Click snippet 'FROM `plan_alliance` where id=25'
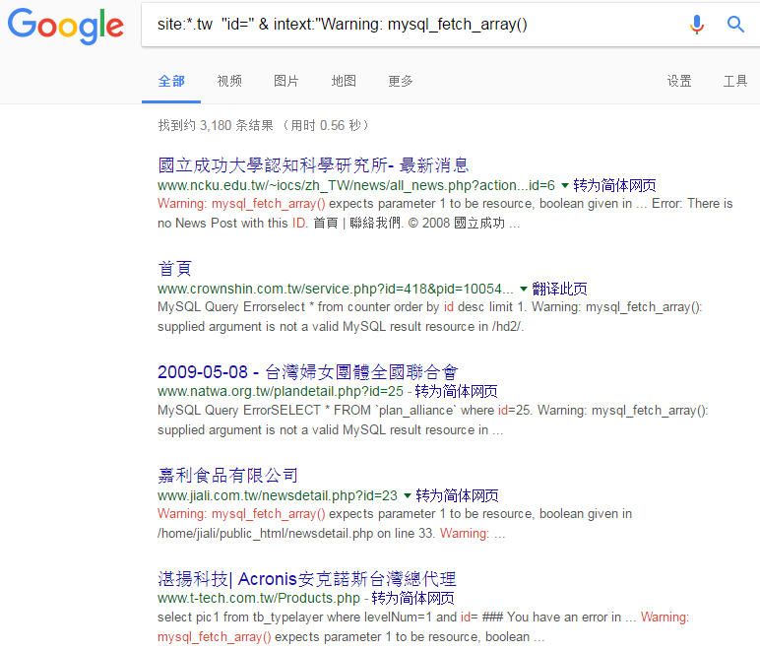The image size is (760, 650). pyautogui.click(x=433, y=410)
